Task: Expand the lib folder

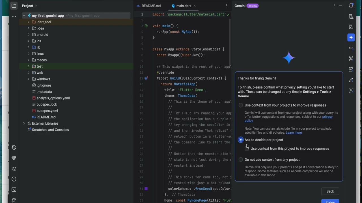Action: point(29,47)
